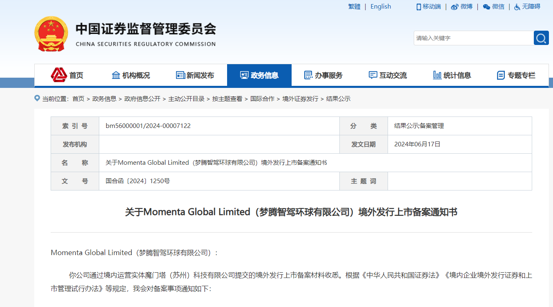
Task: Open the 无障碍 accessibility link
Action: pos(531,7)
